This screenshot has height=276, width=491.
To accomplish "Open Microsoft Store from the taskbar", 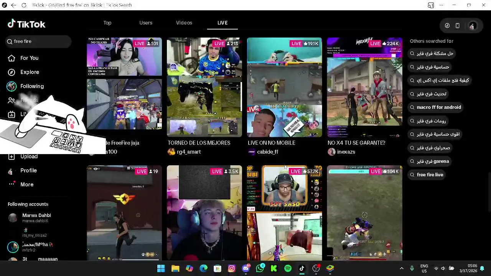I will pyautogui.click(x=217, y=268).
